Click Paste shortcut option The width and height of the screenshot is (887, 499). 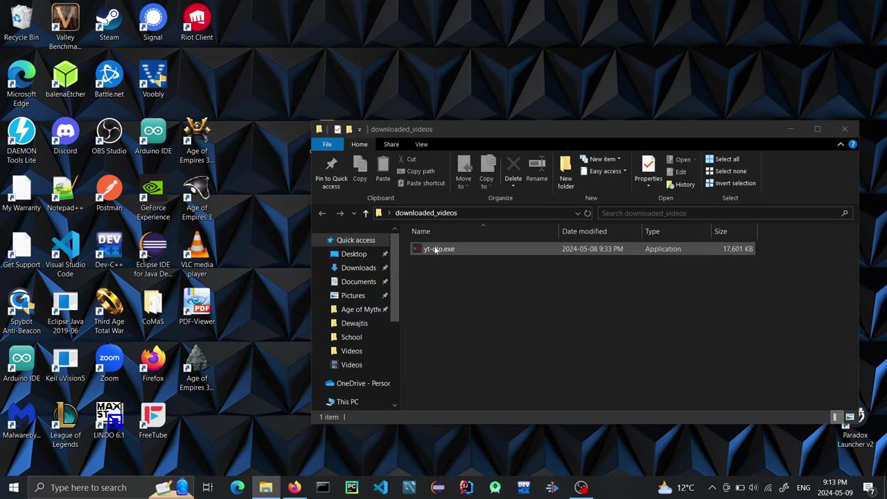(421, 183)
